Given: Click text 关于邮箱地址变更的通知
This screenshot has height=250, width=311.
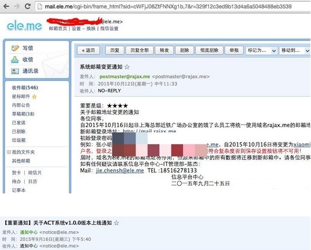Looking at the screenshot, I should click(x=110, y=113).
